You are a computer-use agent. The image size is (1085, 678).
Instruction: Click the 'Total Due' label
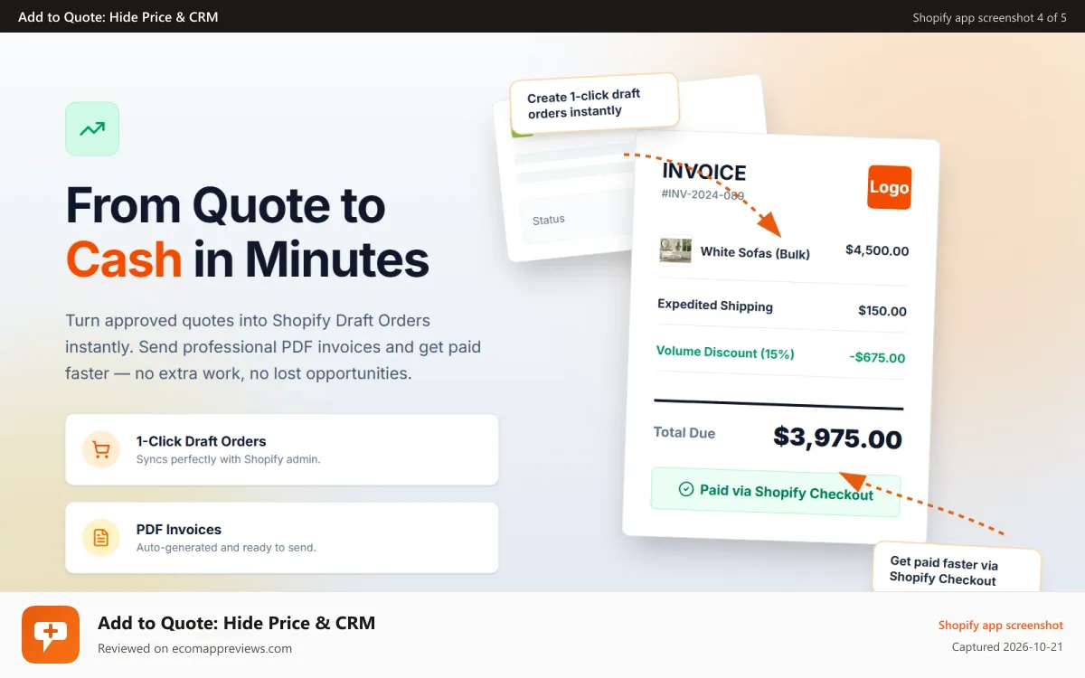pos(684,433)
